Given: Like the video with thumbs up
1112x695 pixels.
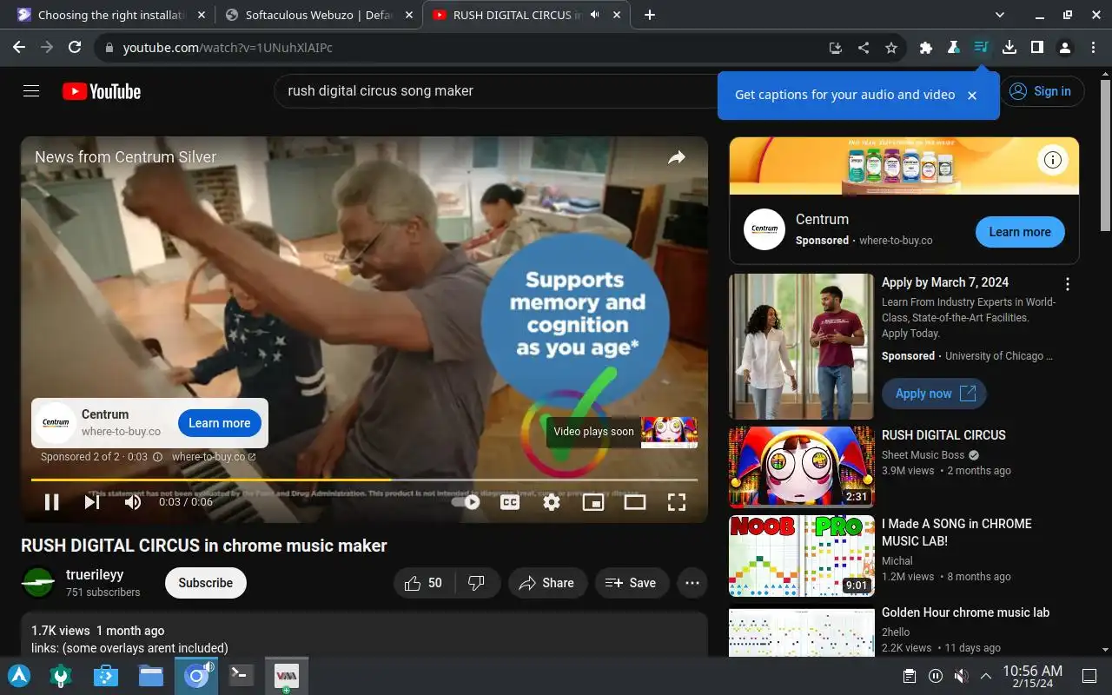Looking at the screenshot, I should pos(424,583).
